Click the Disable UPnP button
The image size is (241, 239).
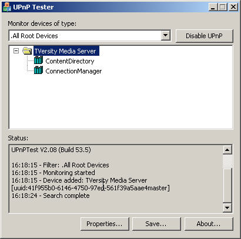pos(205,36)
